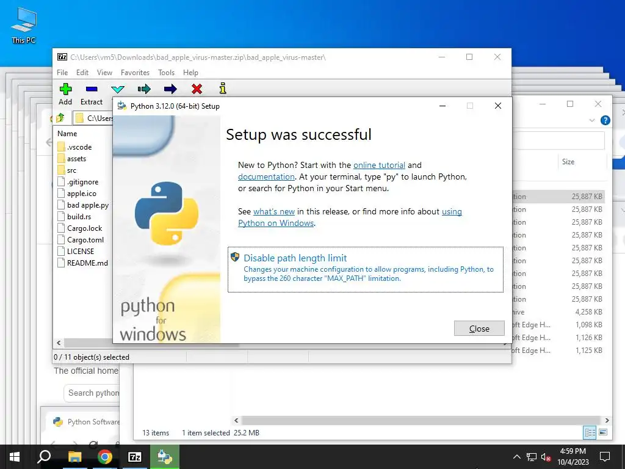Click the Copy arrow icon in 7-Zip
The width and height of the screenshot is (625, 469).
click(144, 89)
